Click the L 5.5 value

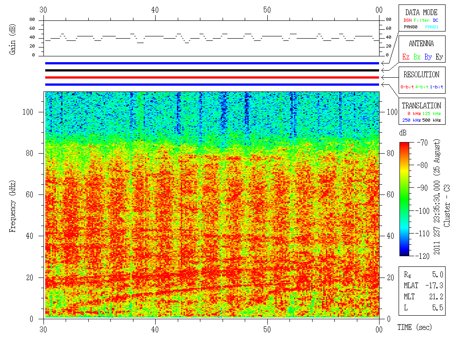[438, 308]
